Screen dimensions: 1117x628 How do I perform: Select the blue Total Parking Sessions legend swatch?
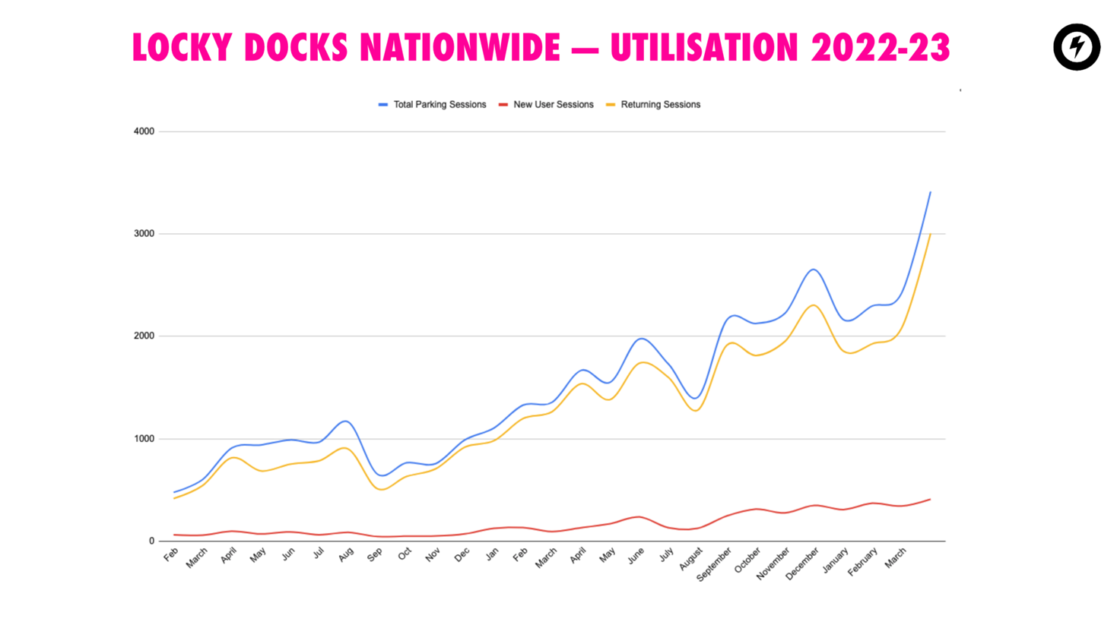click(x=382, y=105)
